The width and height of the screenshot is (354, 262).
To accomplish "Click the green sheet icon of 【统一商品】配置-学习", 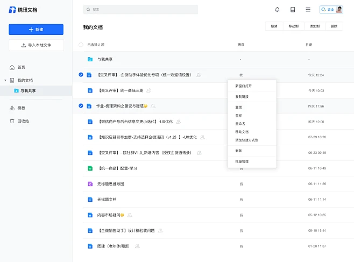I will pyautogui.click(x=90, y=168).
